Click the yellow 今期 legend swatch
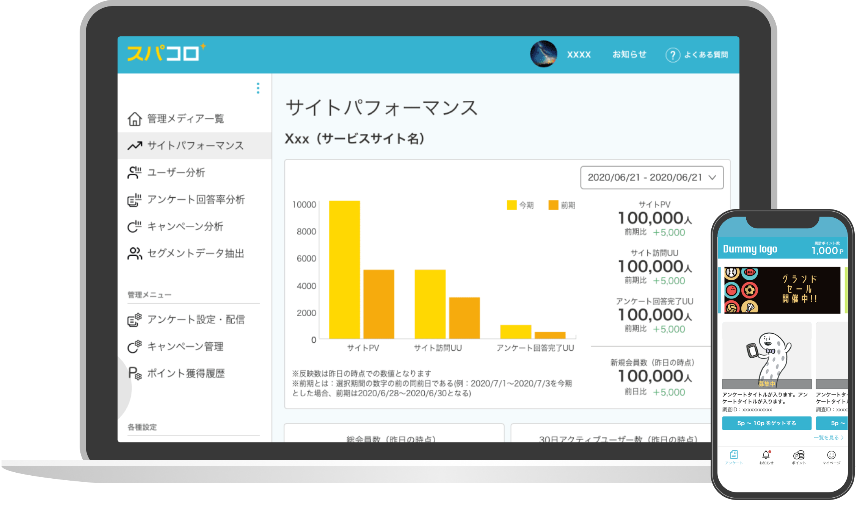The width and height of the screenshot is (857, 506). click(512, 205)
